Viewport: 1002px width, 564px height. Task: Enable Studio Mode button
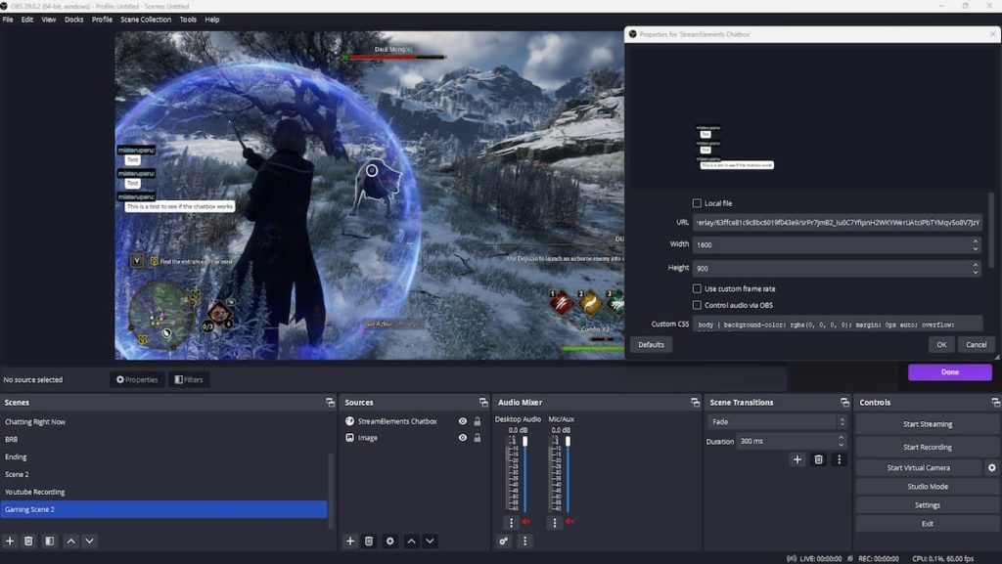click(928, 486)
